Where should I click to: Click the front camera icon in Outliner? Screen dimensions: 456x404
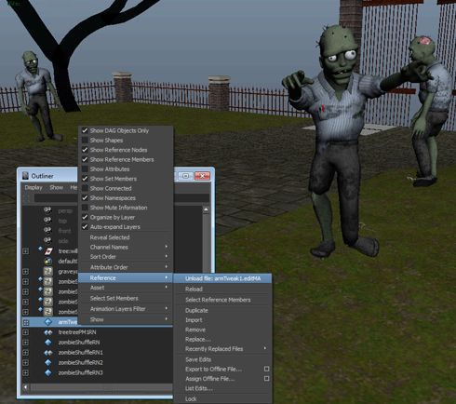tap(47, 231)
